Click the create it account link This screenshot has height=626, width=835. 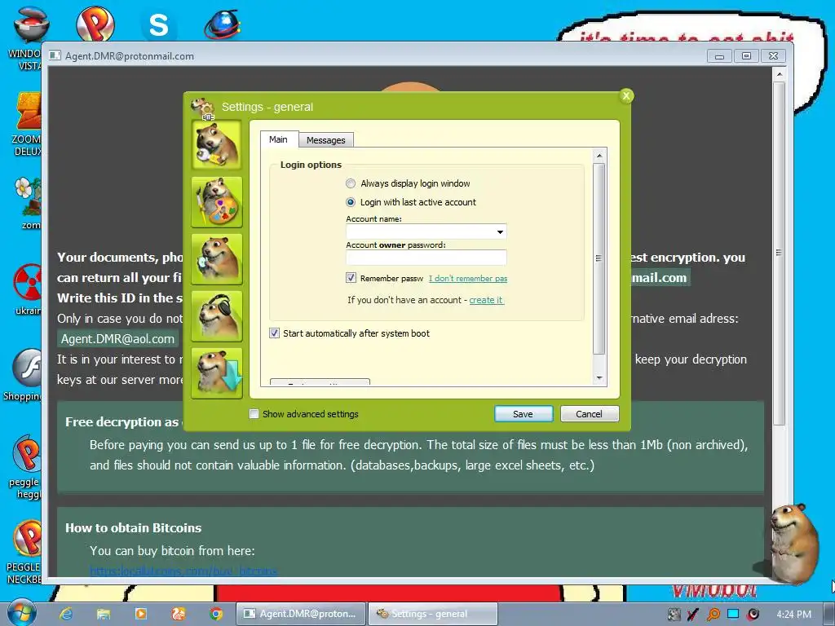coord(486,300)
